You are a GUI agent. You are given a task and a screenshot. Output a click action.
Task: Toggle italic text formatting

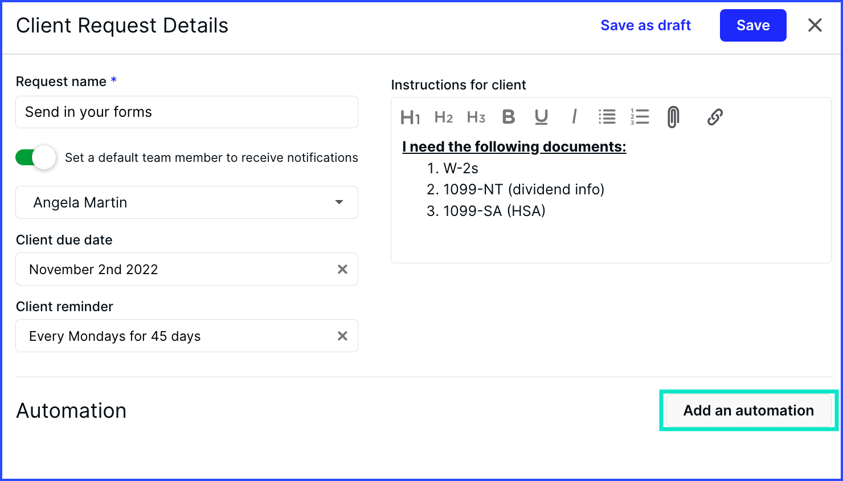click(574, 117)
